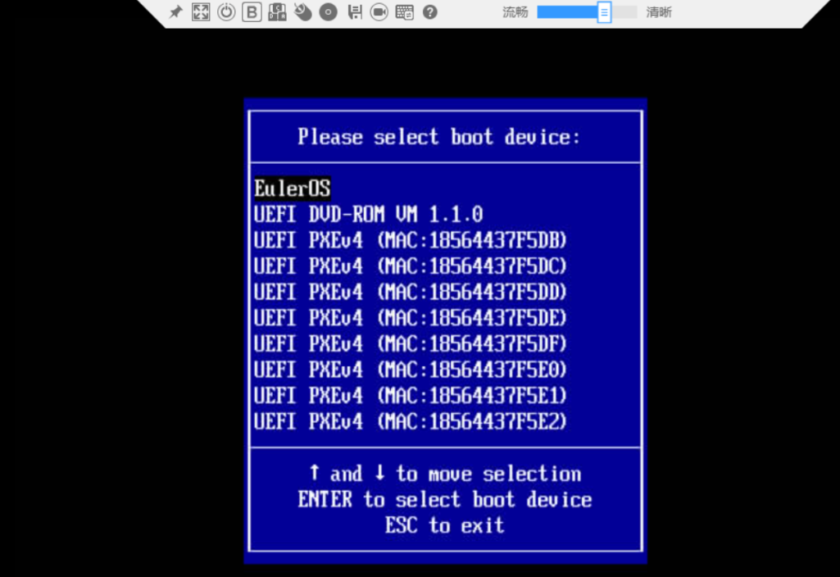Click the floppy image icon
This screenshot has width=840, height=577.
pyautogui.click(x=354, y=11)
